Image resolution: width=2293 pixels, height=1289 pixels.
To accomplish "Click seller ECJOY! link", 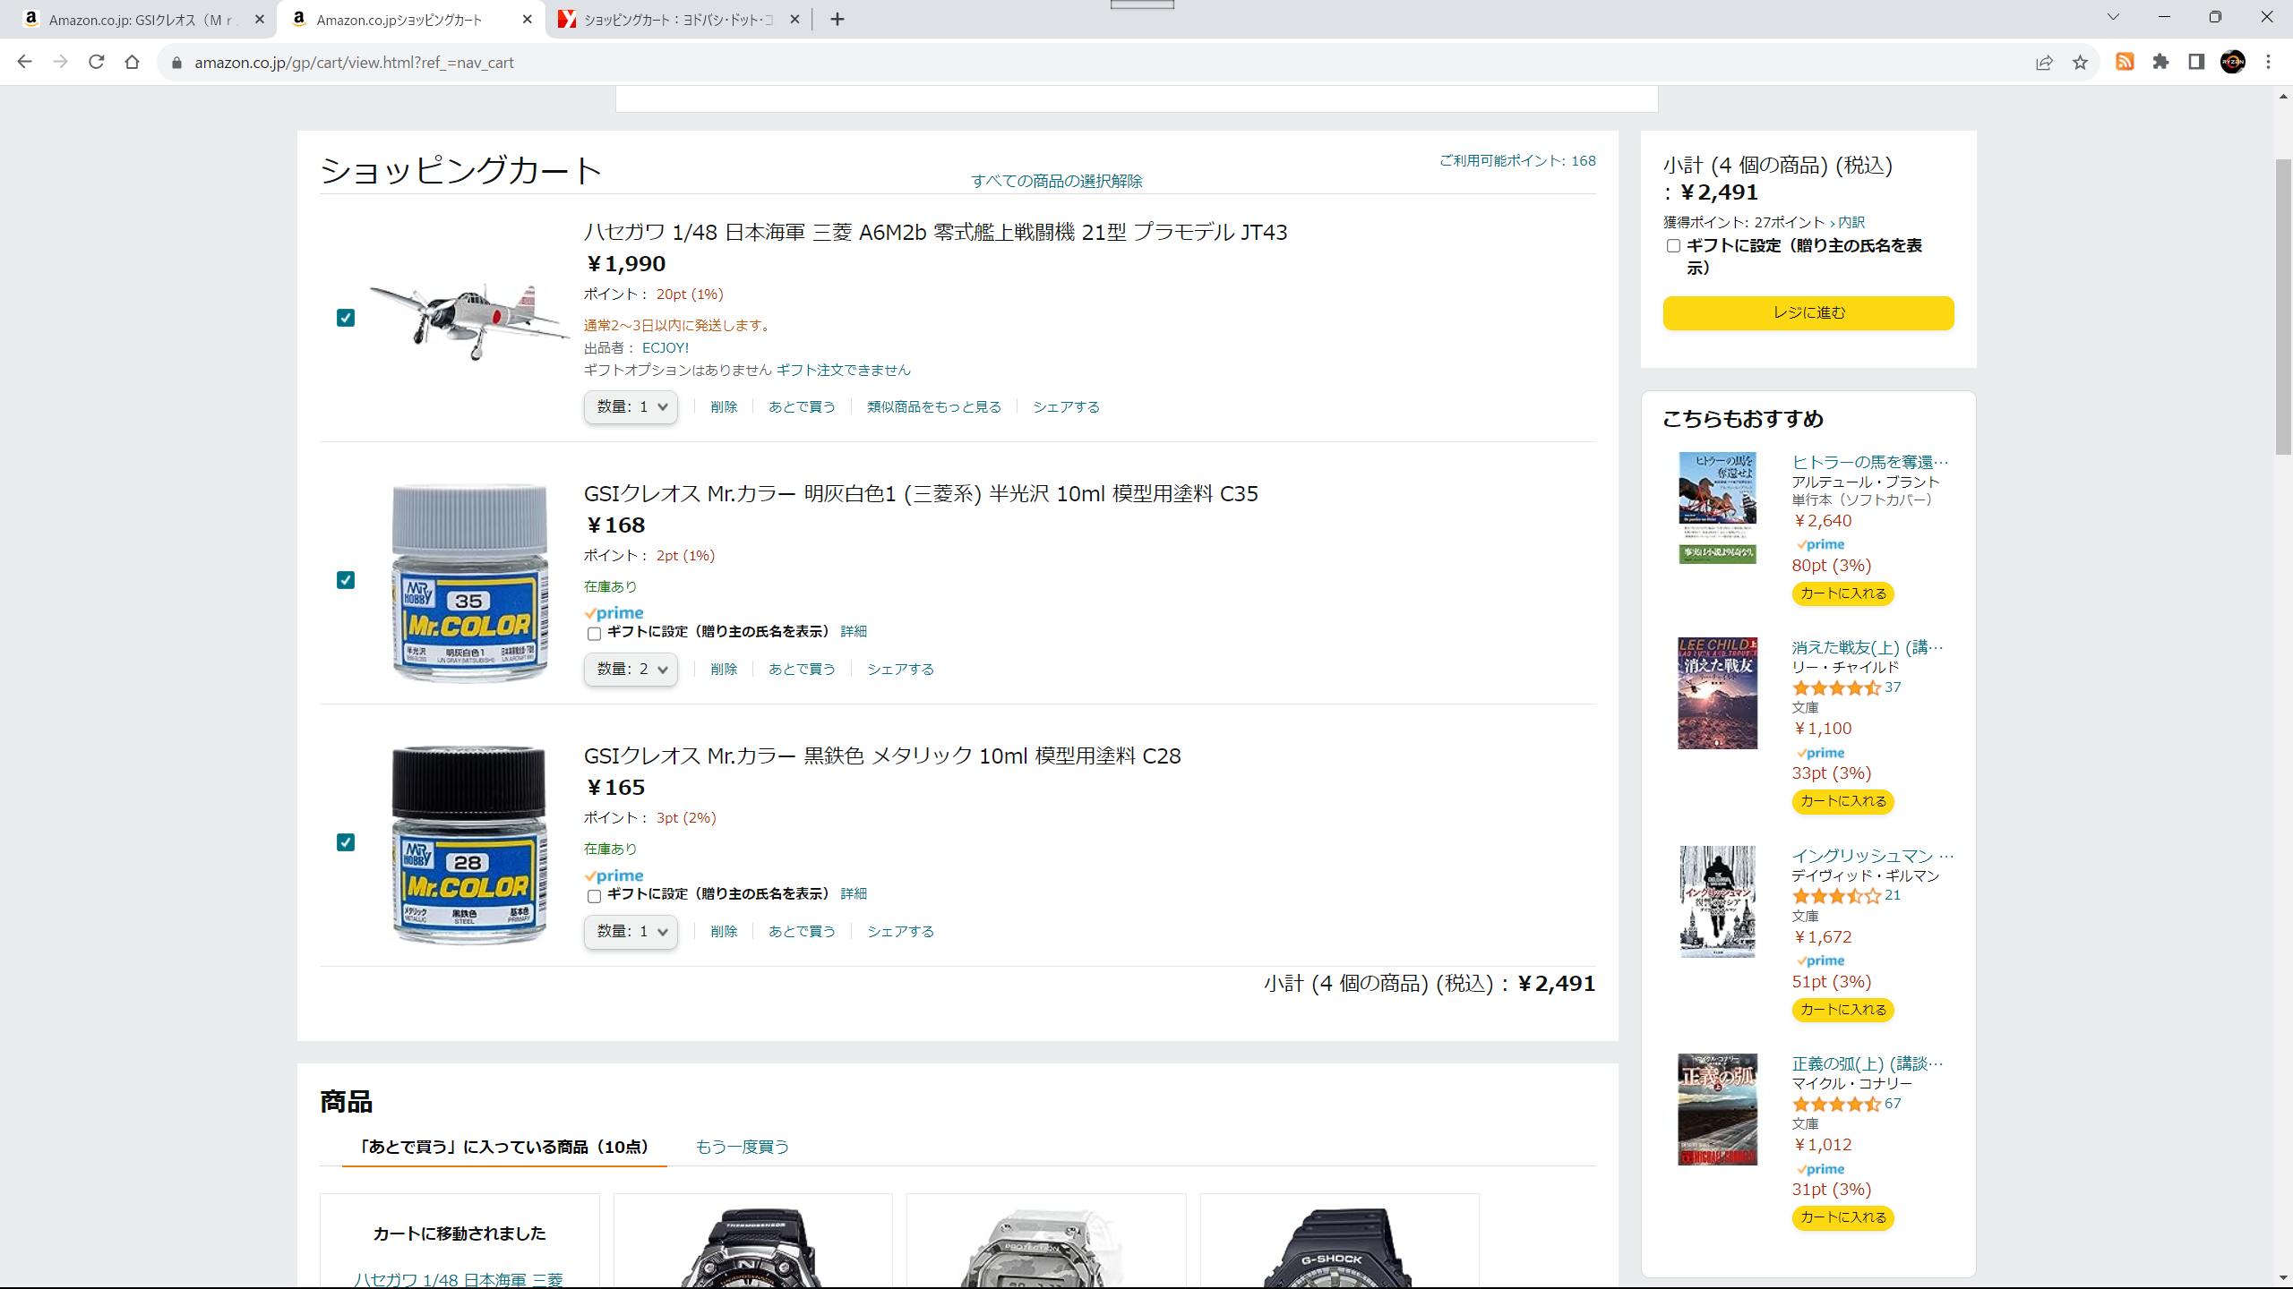I will tap(666, 347).
